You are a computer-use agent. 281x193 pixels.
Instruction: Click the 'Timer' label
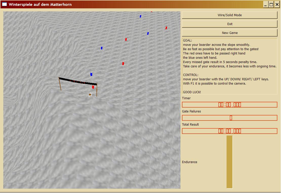(x=186, y=98)
